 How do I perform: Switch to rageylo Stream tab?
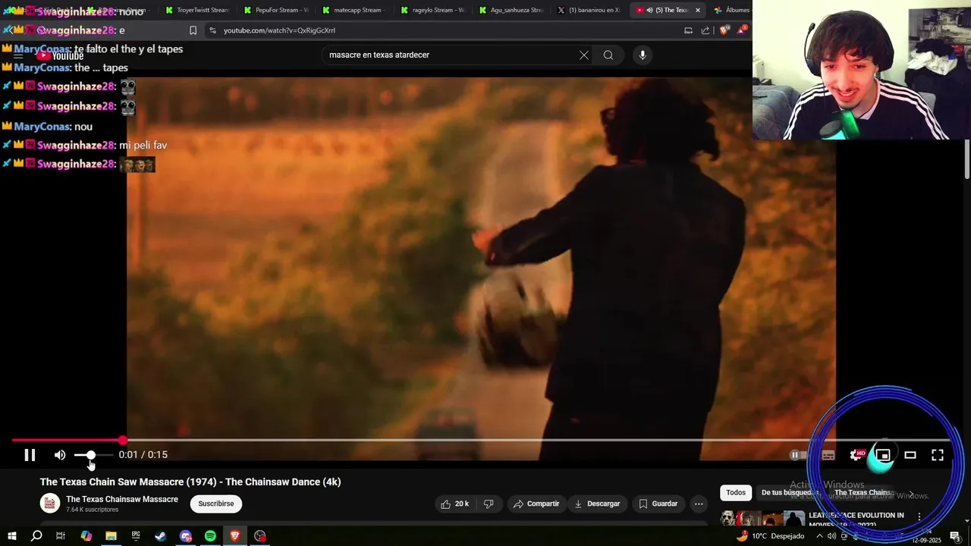point(432,10)
